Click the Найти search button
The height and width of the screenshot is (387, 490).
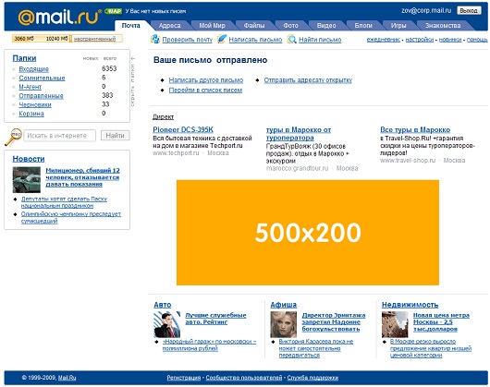pos(115,136)
